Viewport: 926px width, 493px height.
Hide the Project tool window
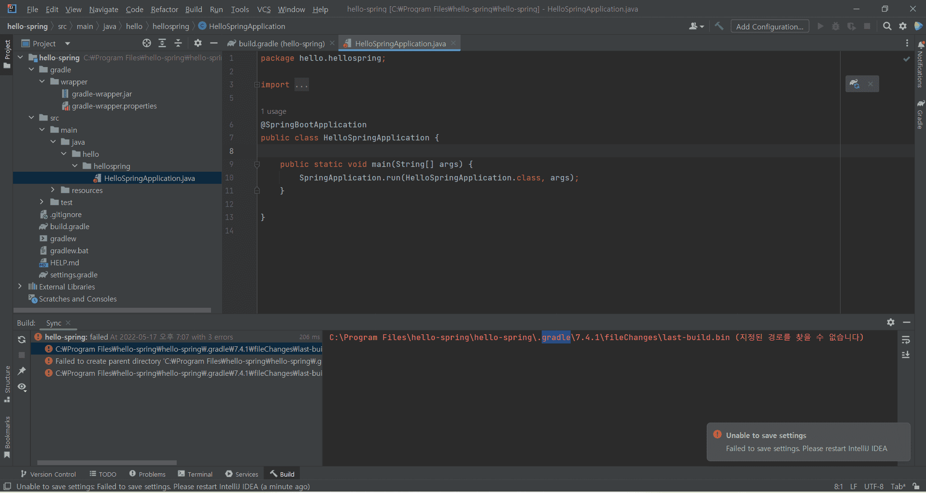click(214, 43)
